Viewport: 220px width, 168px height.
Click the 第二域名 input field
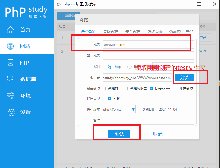tap(148, 55)
